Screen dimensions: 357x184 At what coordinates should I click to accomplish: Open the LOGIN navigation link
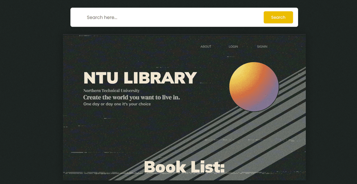(x=233, y=47)
